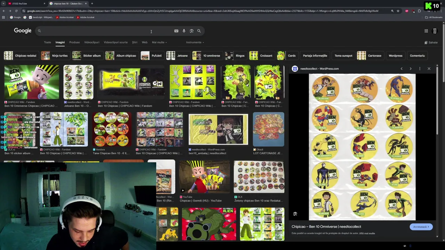Open ben10_ambalaj needtocollect thumbnail
The image size is (445, 250).
tap(218, 129)
